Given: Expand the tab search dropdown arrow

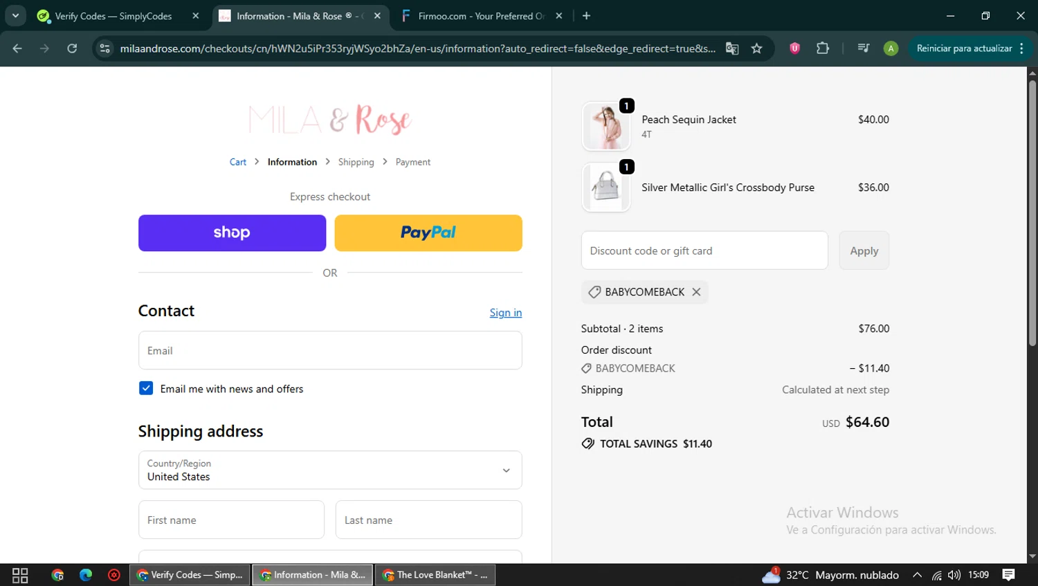Looking at the screenshot, I should (15, 16).
